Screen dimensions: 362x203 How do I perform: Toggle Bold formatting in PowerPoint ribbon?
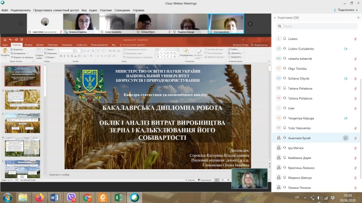pyautogui.click(x=61, y=56)
